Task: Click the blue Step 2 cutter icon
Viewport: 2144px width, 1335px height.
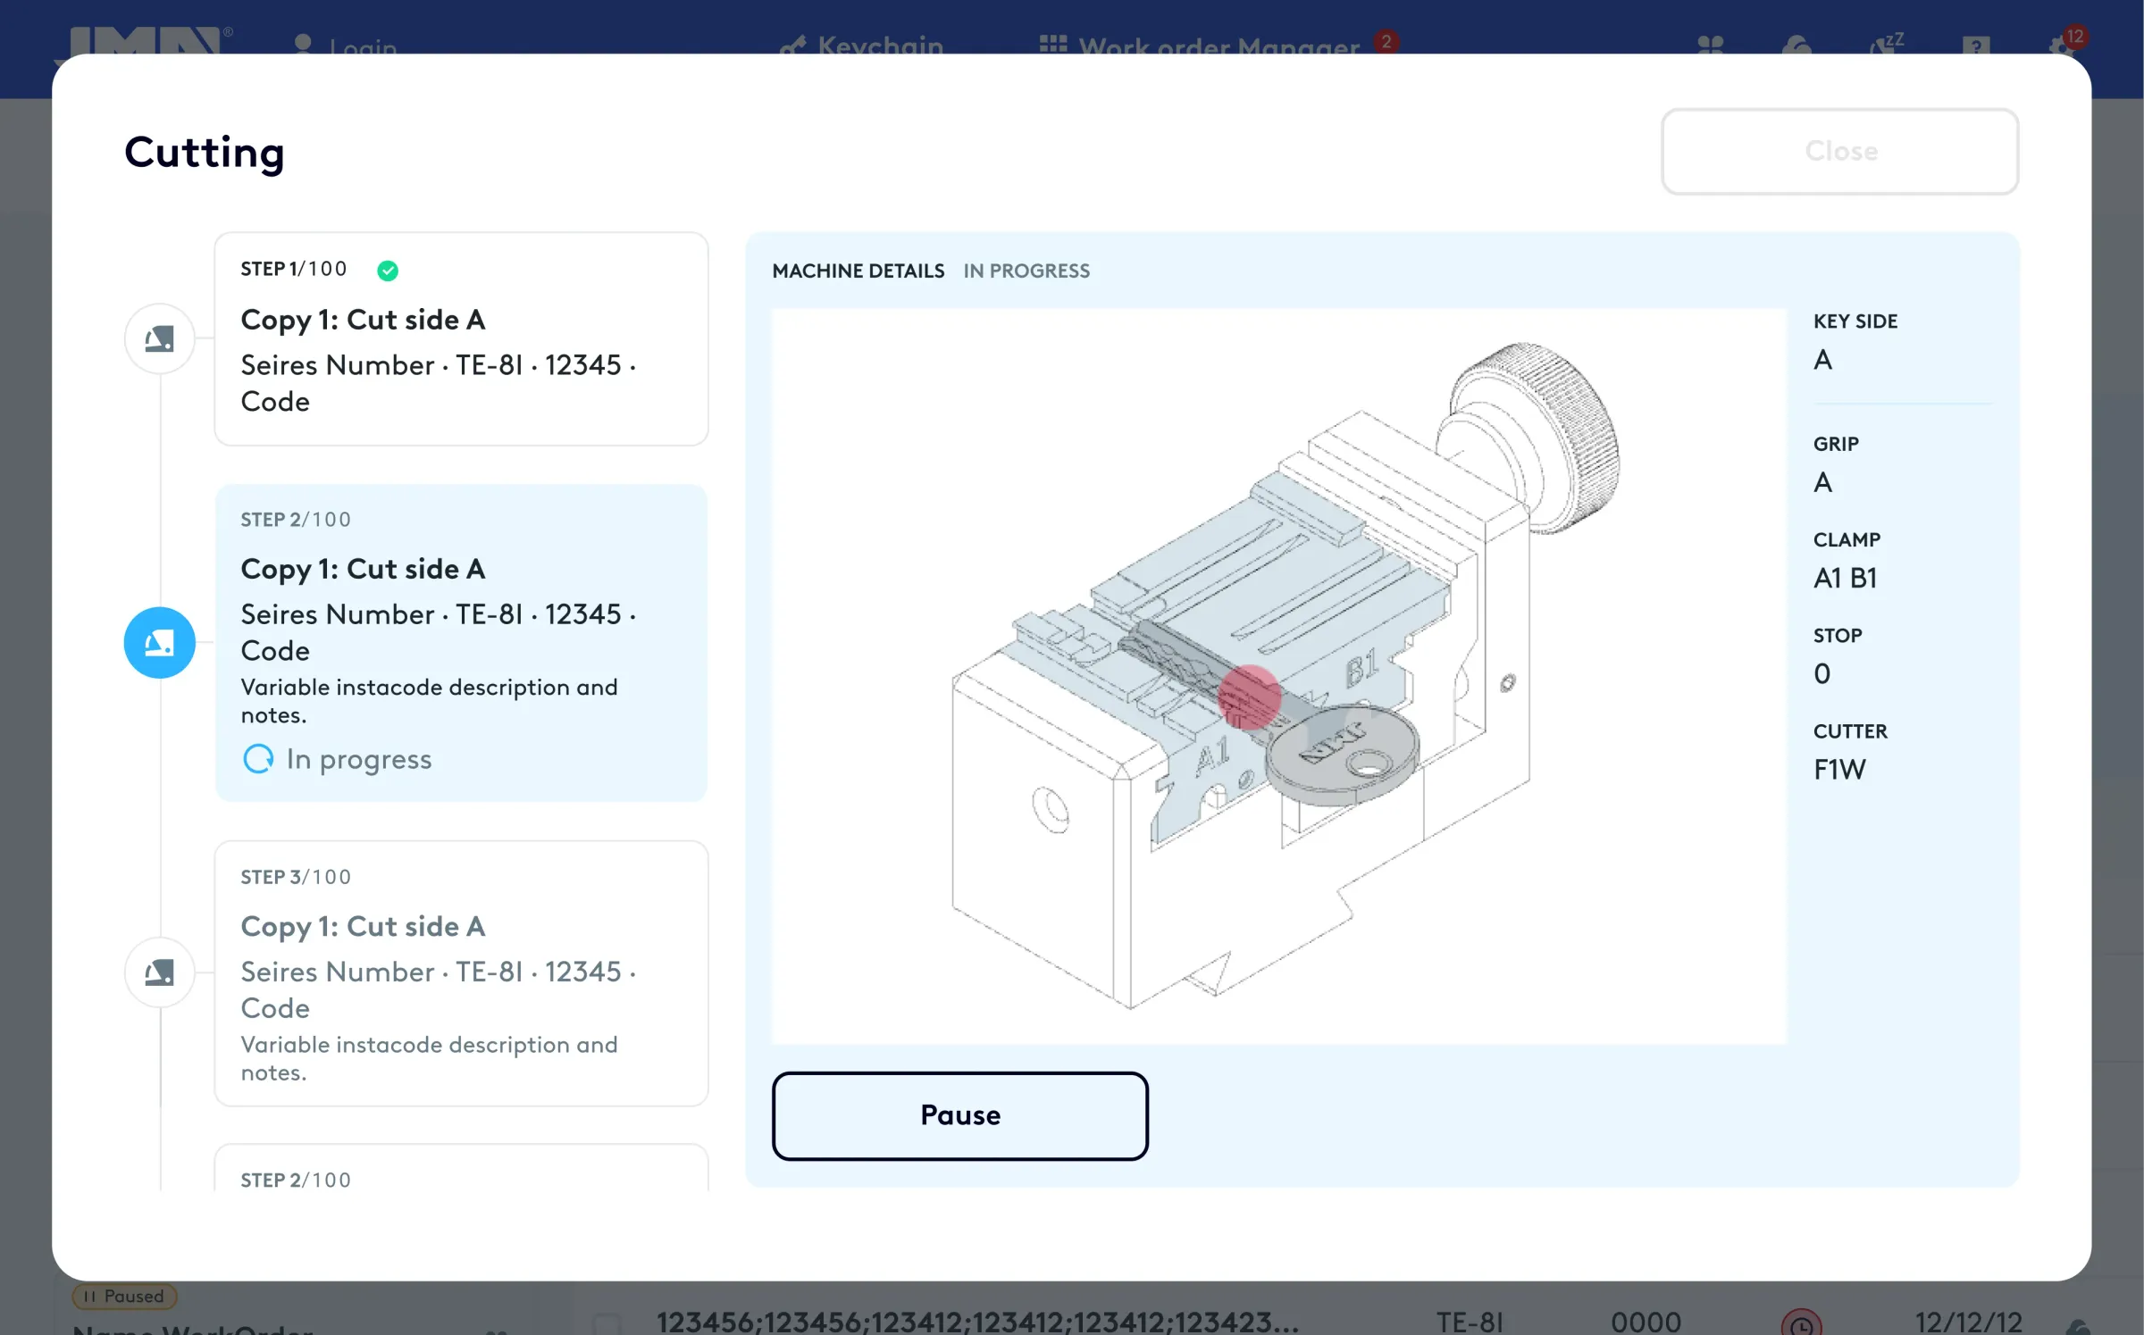Action: click(159, 642)
